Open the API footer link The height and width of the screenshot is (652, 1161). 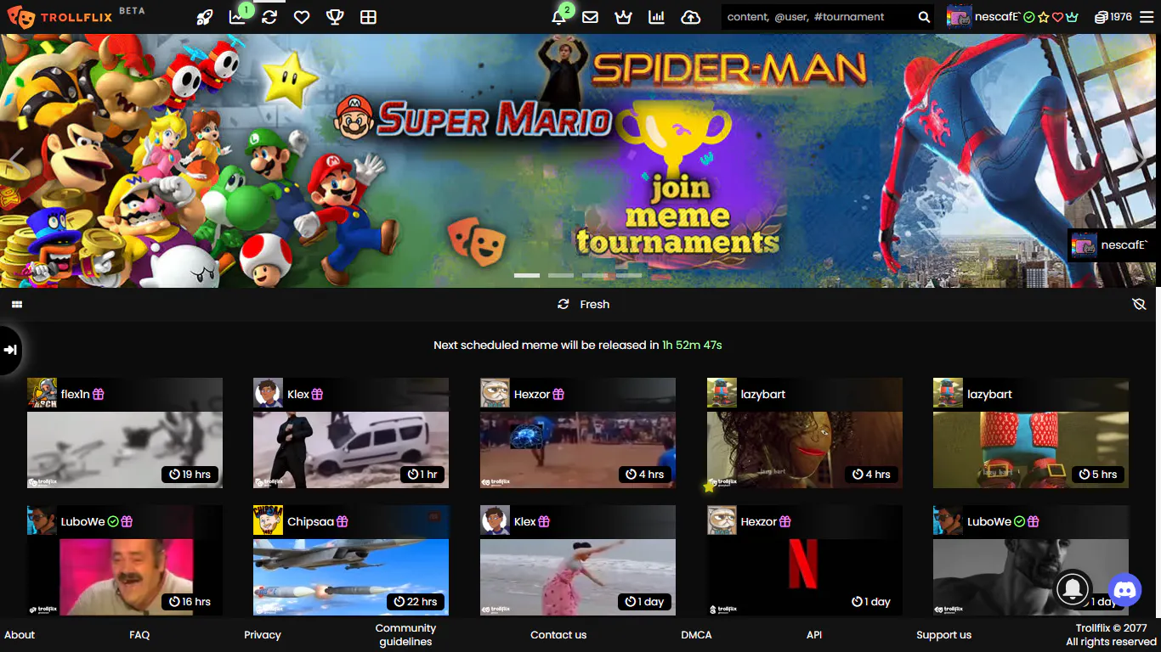[x=814, y=634]
